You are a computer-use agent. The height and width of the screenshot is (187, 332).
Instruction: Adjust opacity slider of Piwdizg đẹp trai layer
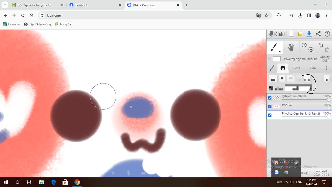pos(306,117)
